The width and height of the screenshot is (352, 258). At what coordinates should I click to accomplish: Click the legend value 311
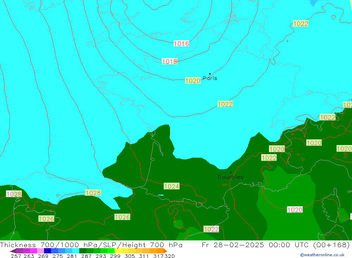144,256
